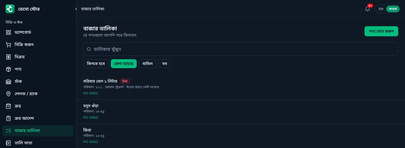Open বিক্রয় receipt icon in sidebar
Image resolution: width=405 pixels, height=148 pixels.
pyautogui.click(x=8, y=57)
